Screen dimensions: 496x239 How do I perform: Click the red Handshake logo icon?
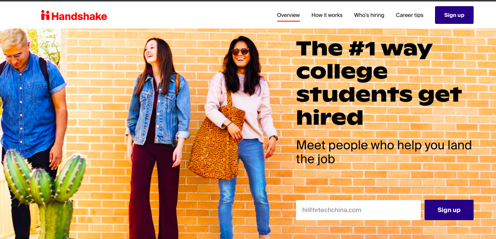click(x=45, y=15)
